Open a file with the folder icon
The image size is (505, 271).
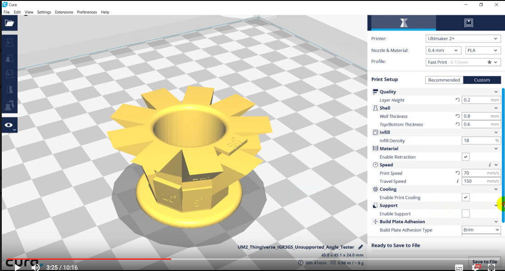[x=9, y=23]
